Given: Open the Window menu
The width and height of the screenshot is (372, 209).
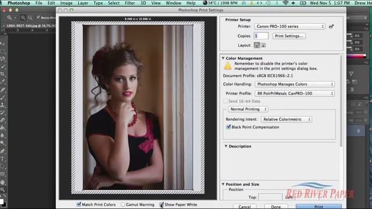Looking at the screenshot, I should 173,3.
